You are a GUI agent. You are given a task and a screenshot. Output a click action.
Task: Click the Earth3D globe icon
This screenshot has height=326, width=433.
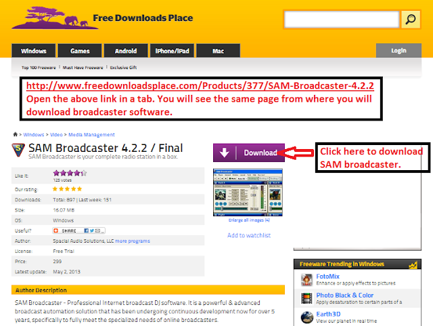pyautogui.click(x=306, y=317)
